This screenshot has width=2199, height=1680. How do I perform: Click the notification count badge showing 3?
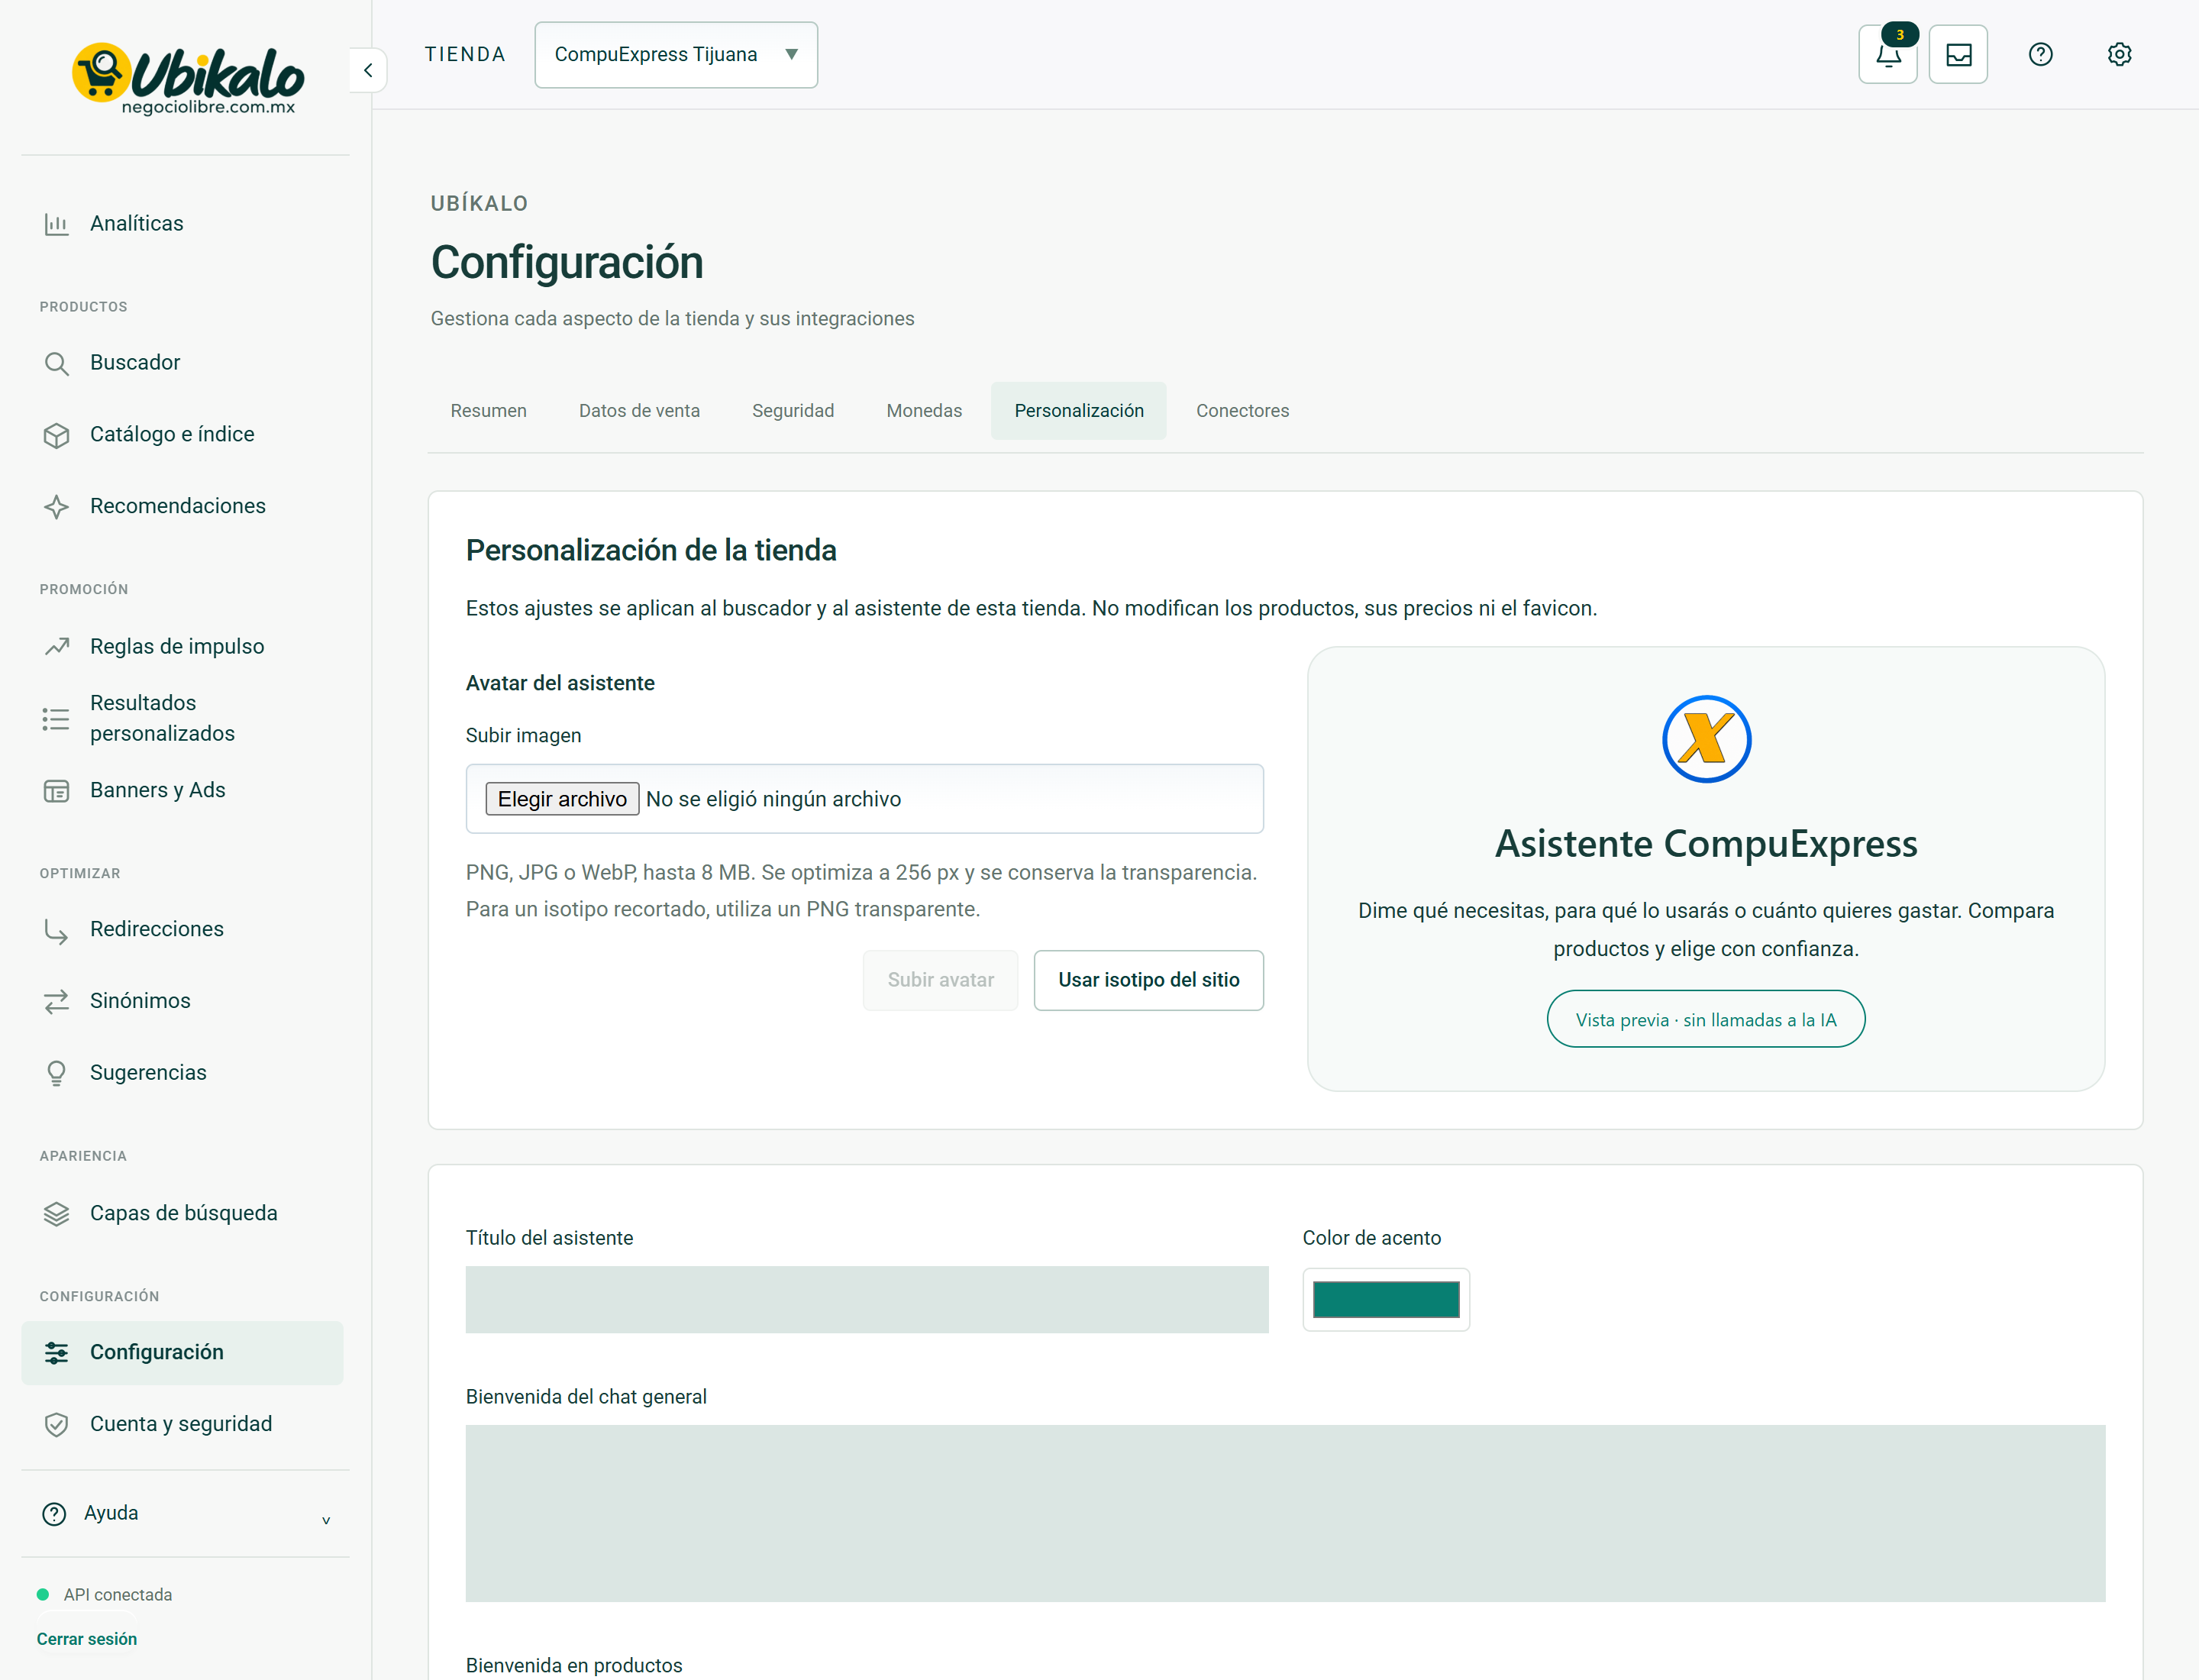[1900, 35]
